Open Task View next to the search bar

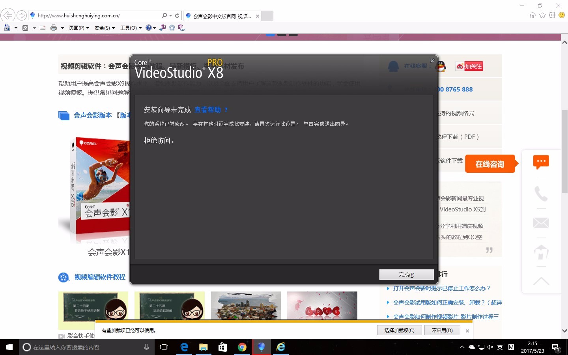tap(164, 347)
